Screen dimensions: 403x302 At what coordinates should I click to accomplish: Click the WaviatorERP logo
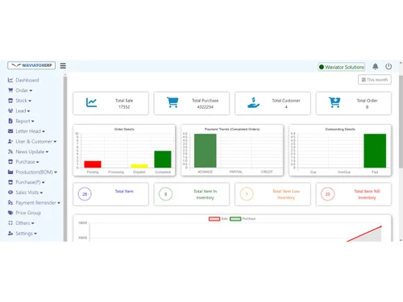31,65
